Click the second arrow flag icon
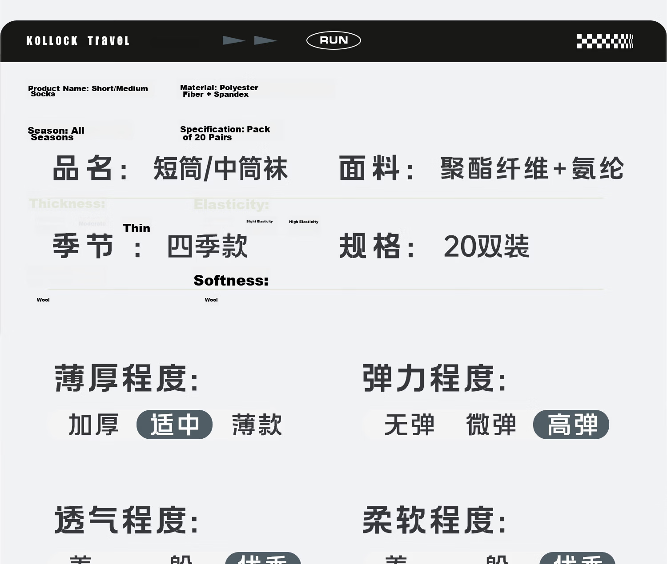667x564 pixels. click(265, 40)
